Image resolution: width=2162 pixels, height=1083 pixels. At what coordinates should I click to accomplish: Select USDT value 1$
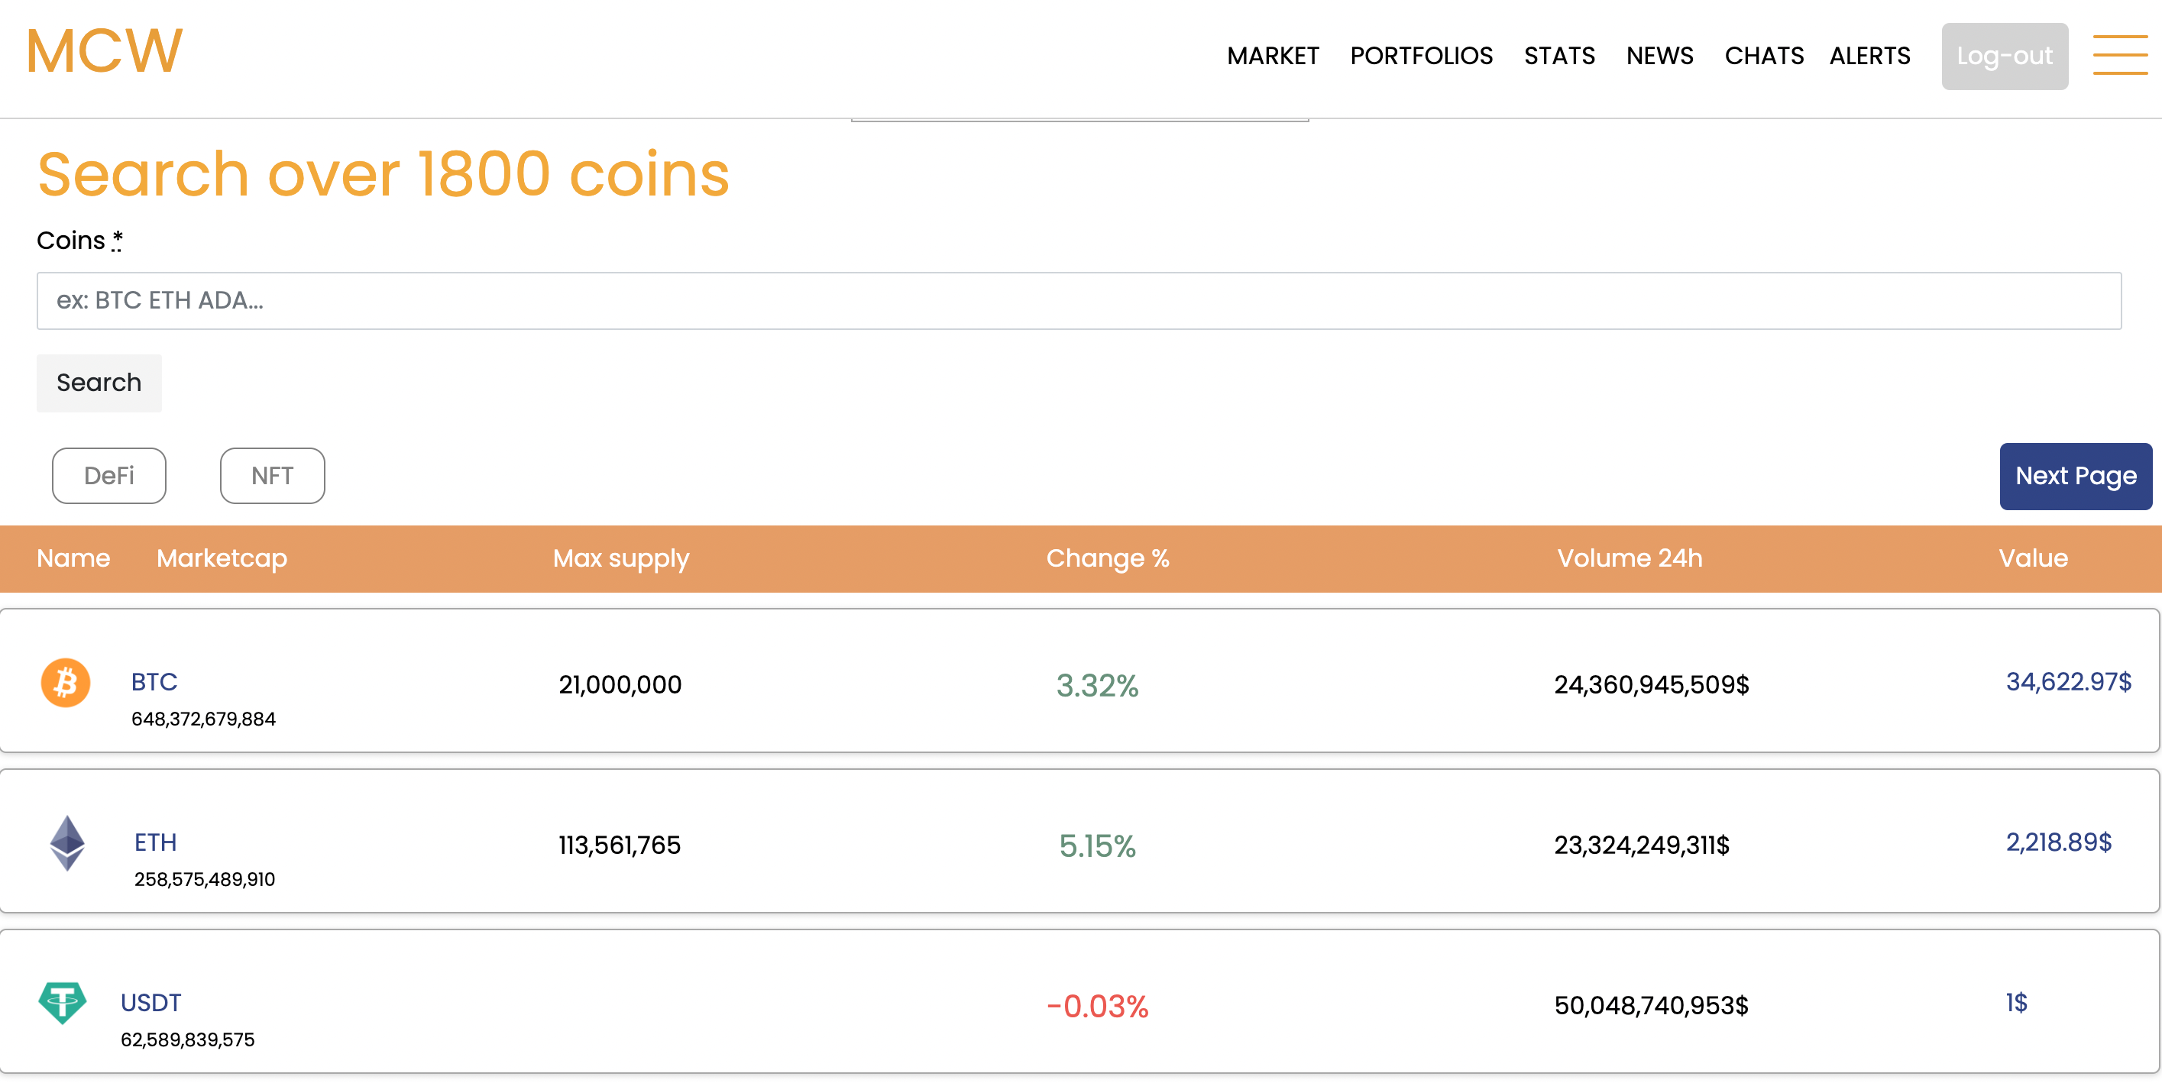2017,1001
